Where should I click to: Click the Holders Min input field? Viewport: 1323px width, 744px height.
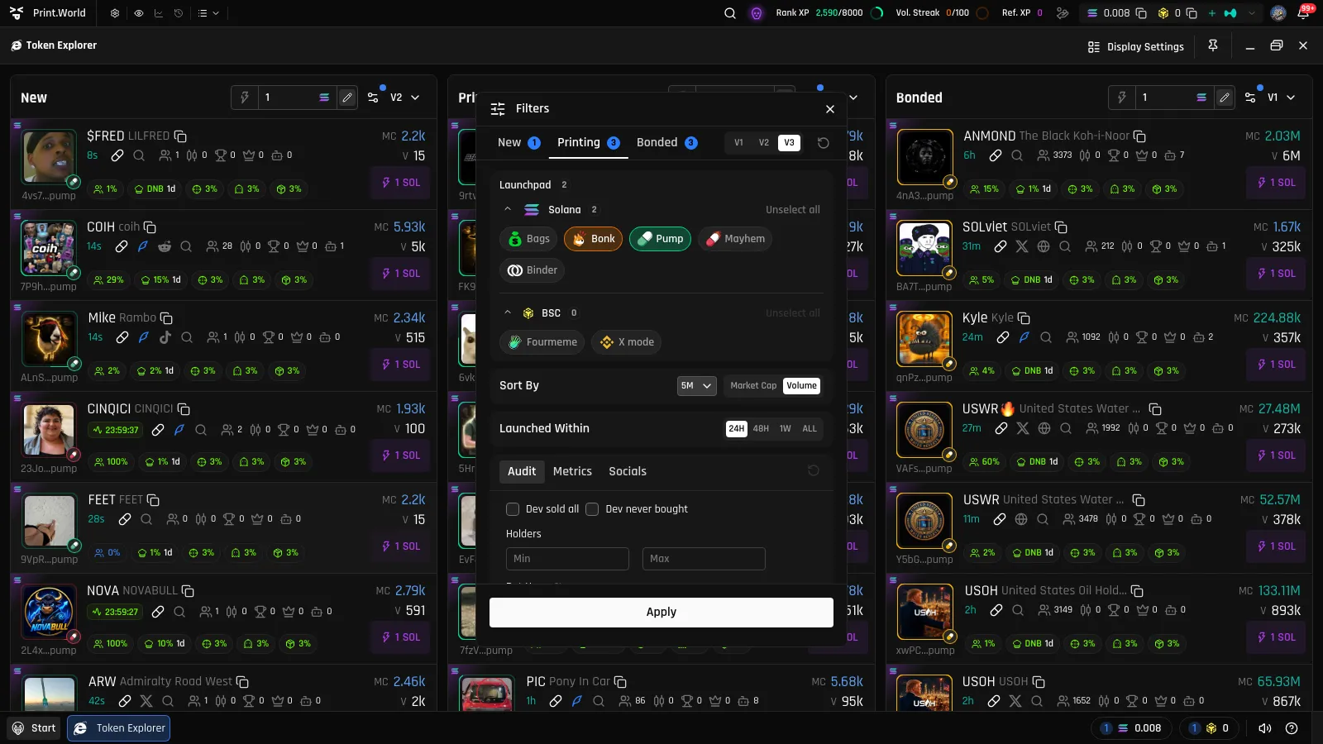click(567, 559)
